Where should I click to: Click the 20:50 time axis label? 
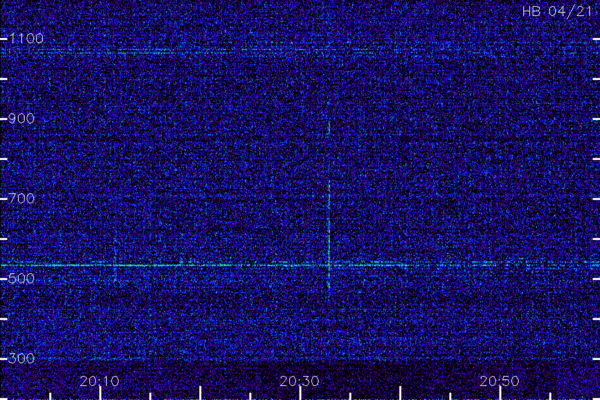499,381
